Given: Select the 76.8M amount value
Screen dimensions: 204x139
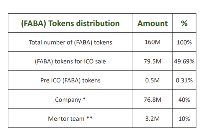Looking at the screenshot, I should [152, 100].
